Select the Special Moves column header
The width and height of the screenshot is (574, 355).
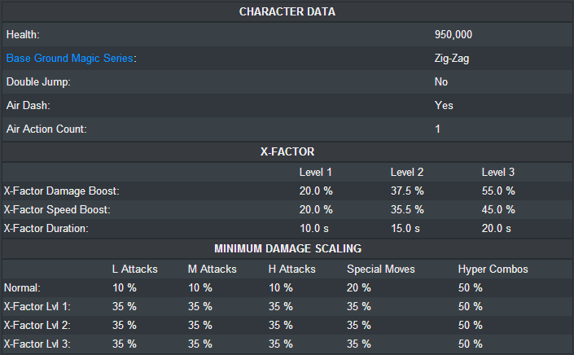pos(381,269)
